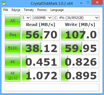
Task: Click the empty comment text field at bottom
Action: (52, 87)
